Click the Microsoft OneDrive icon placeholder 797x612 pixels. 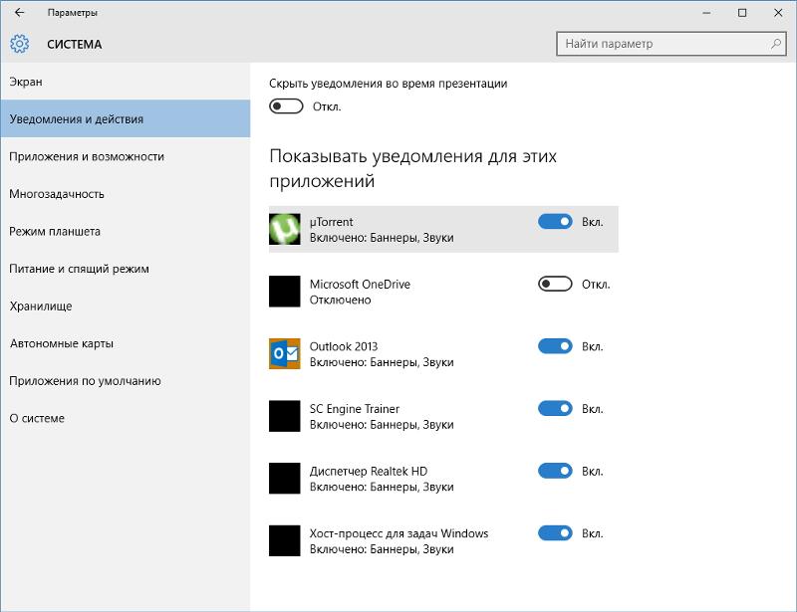click(x=285, y=292)
